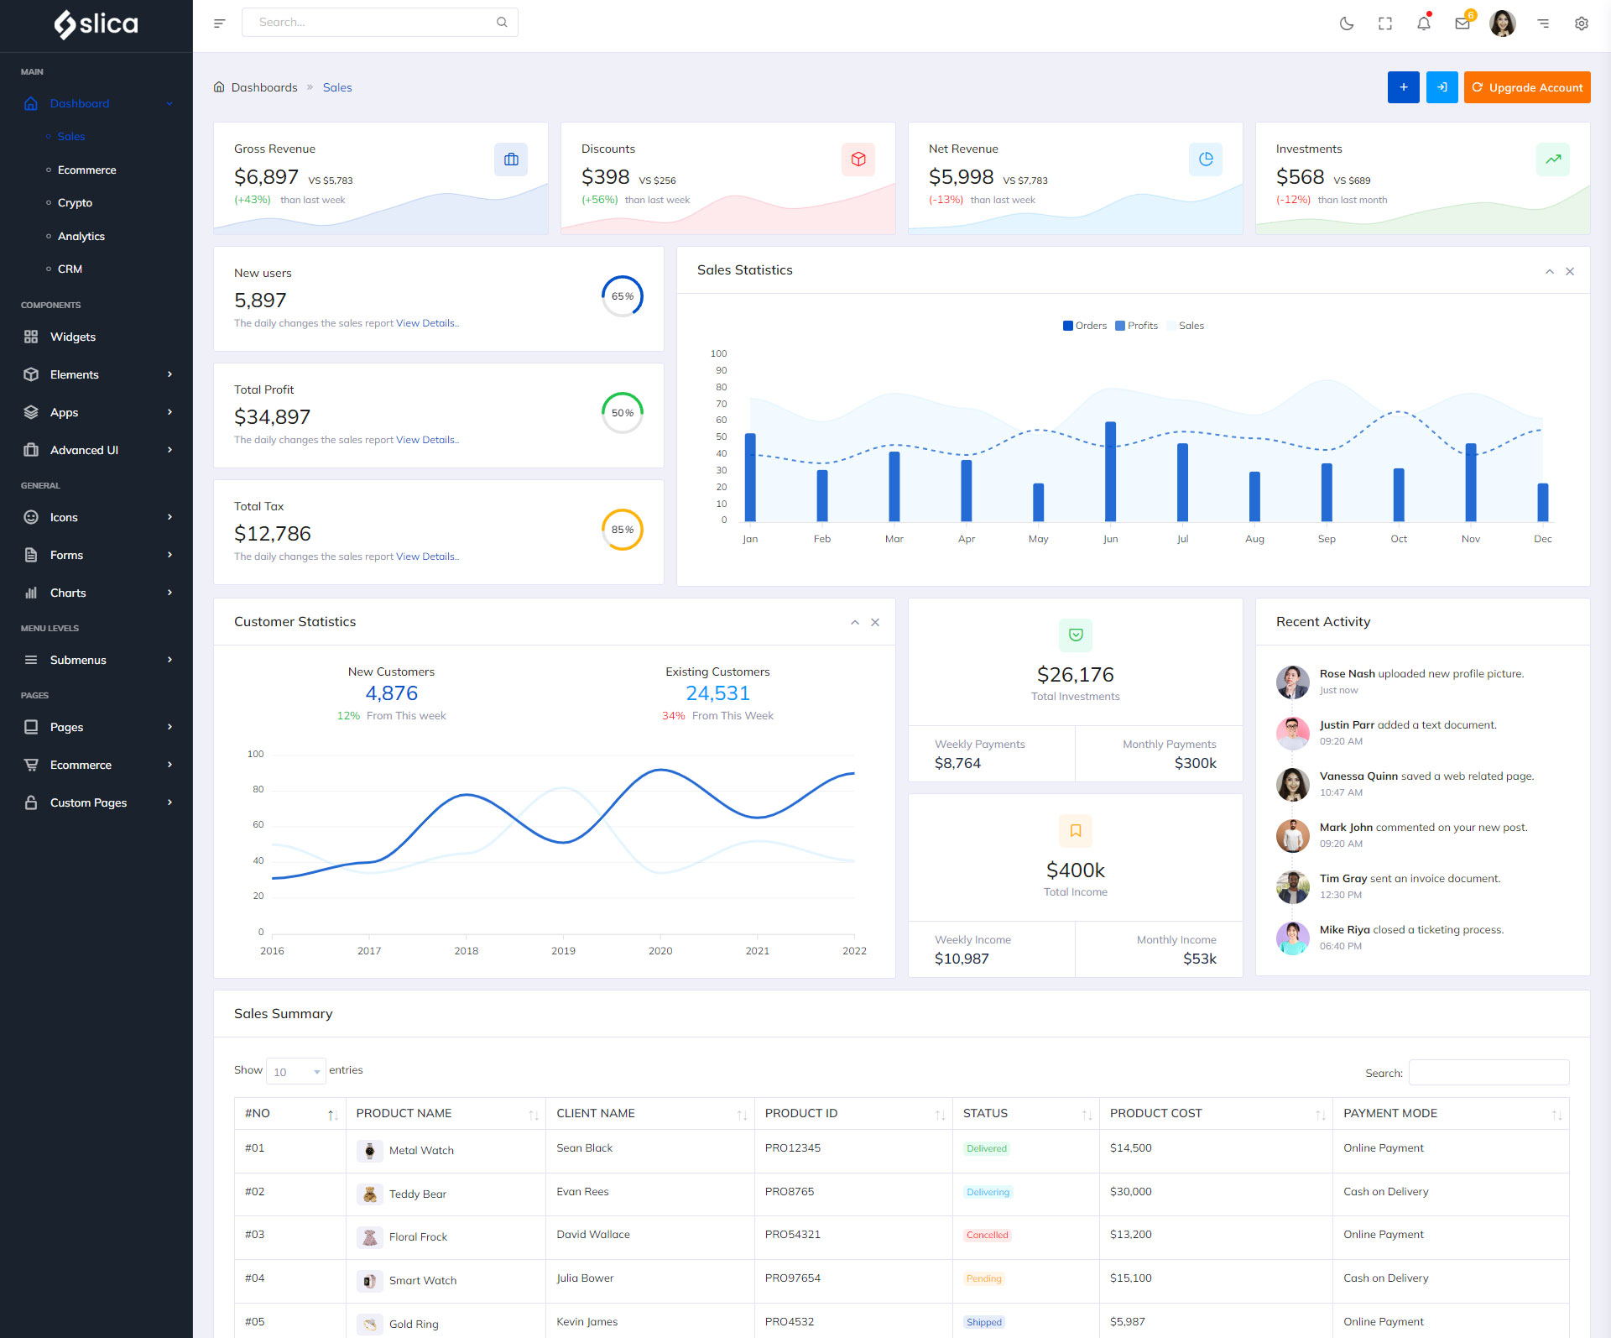Click the Net Revenue pie chart icon

click(x=1206, y=159)
